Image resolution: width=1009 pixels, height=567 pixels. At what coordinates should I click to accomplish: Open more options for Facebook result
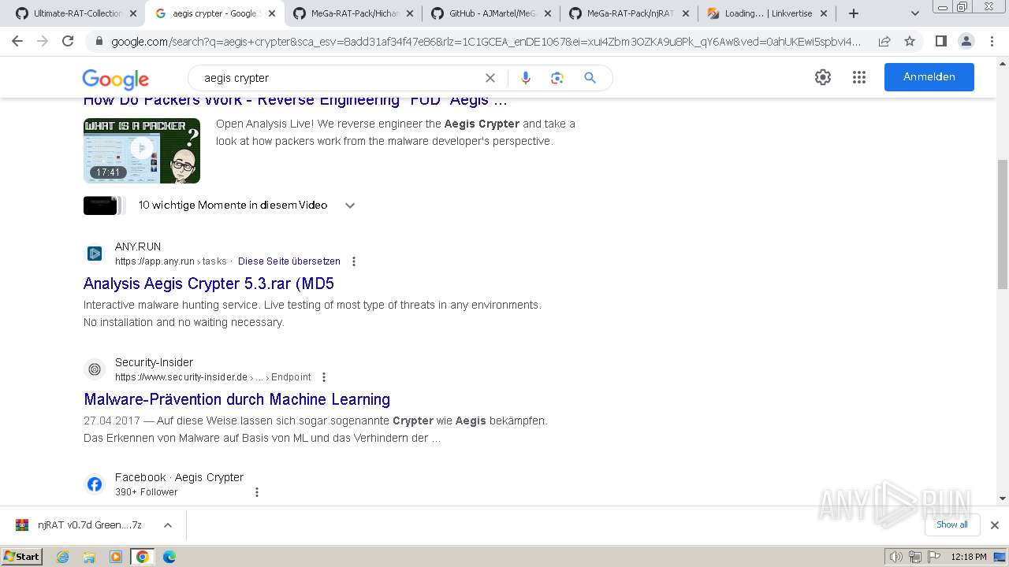256,492
